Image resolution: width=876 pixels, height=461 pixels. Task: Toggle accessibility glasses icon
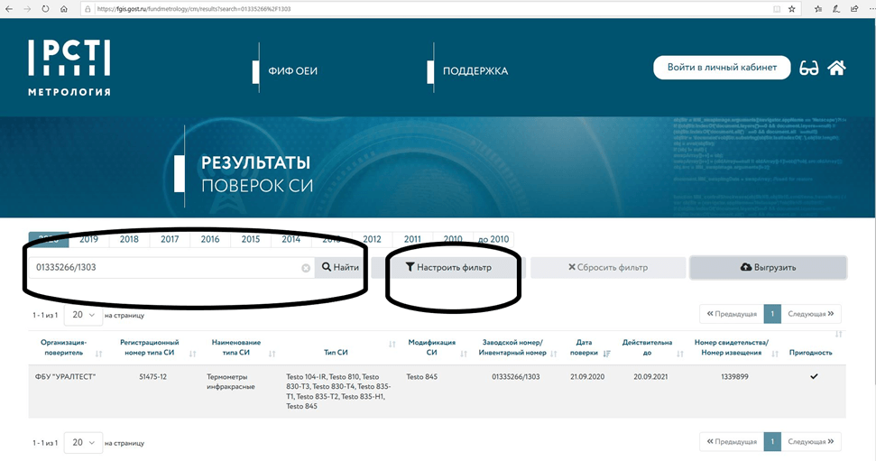pyautogui.click(x=808, y=69)
